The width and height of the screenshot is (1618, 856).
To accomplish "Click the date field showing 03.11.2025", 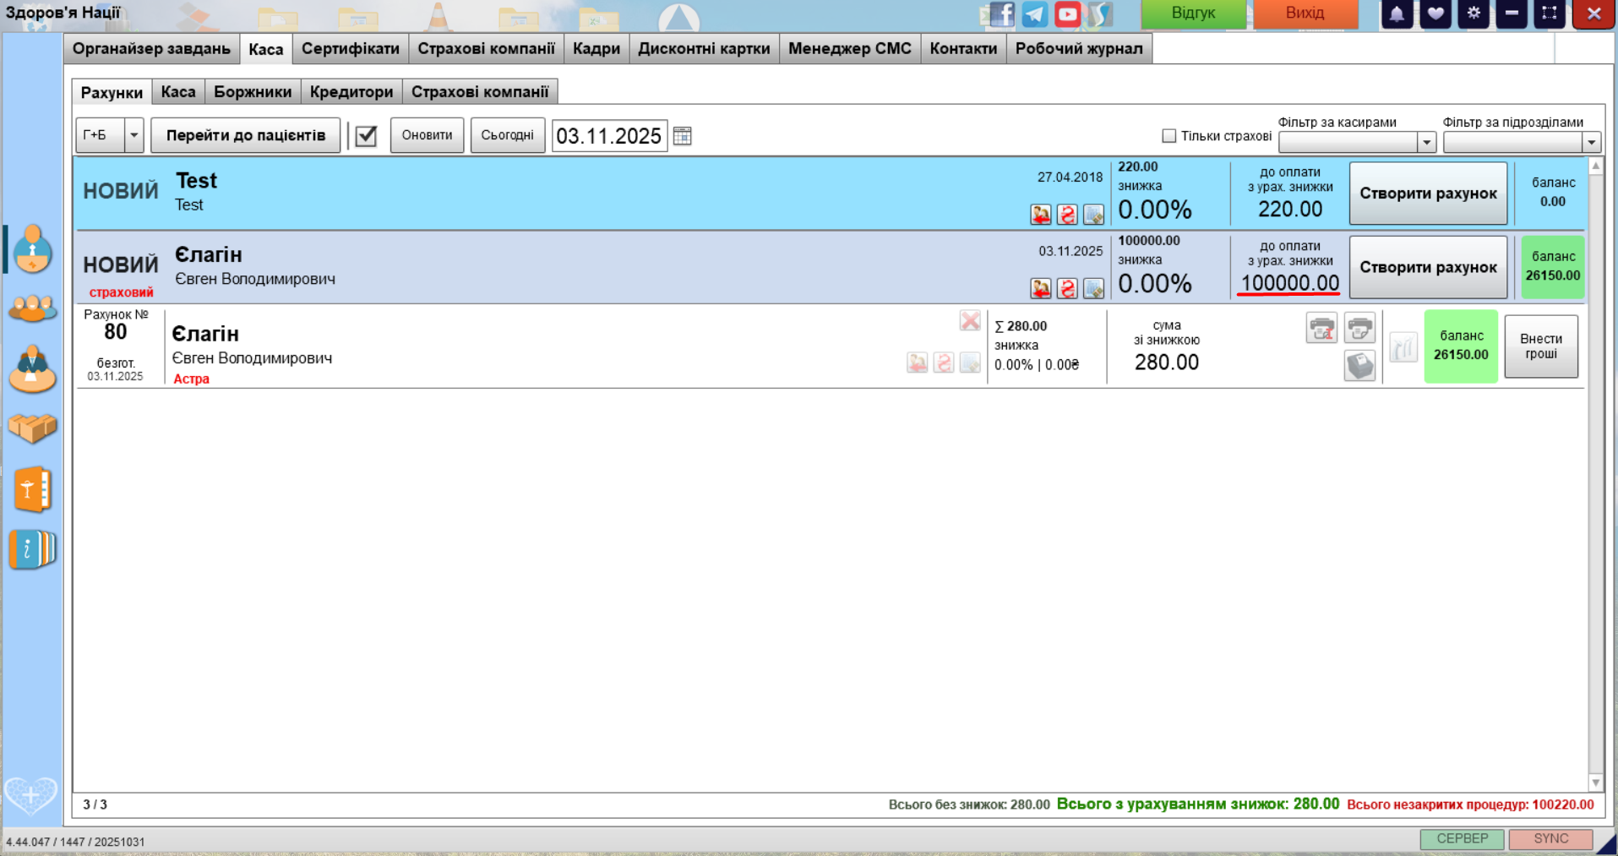I will [608, 136].
